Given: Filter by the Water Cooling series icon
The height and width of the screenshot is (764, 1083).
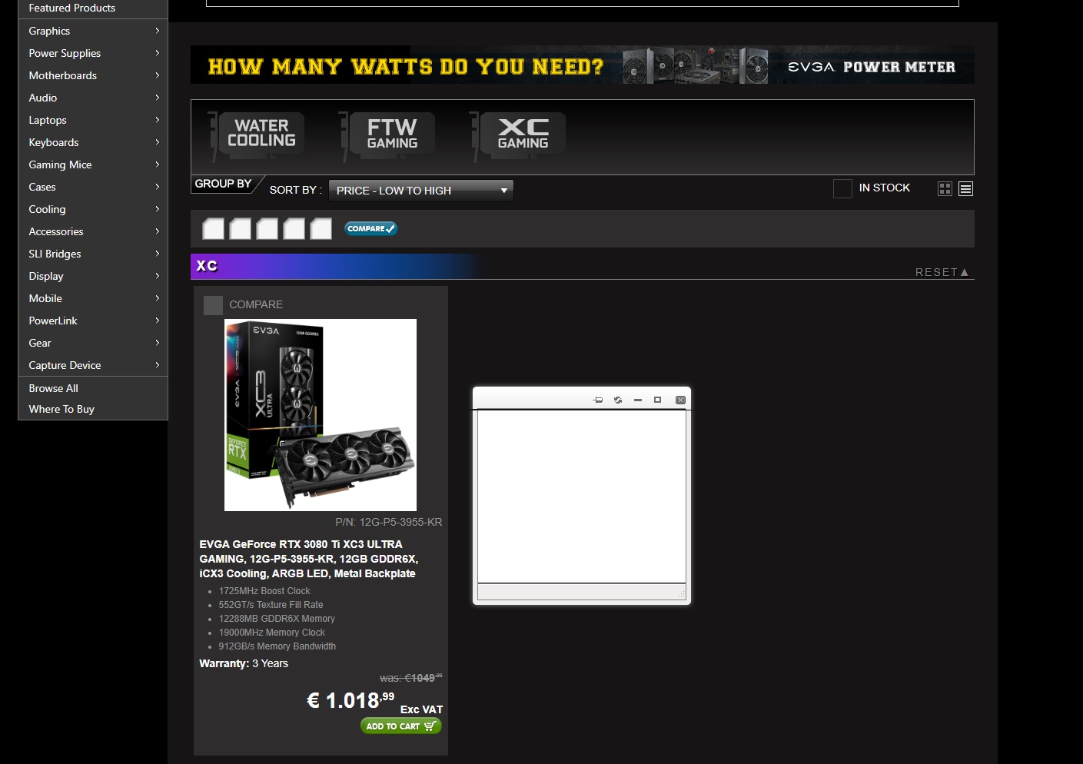Looking at the screenshot, I should click(257, 135).
